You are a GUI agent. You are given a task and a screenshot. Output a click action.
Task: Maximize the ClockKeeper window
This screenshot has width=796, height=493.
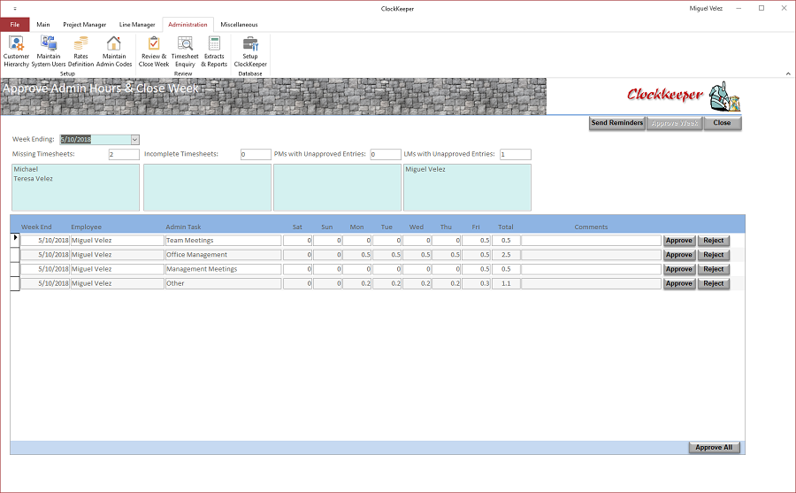coord(762,8)
